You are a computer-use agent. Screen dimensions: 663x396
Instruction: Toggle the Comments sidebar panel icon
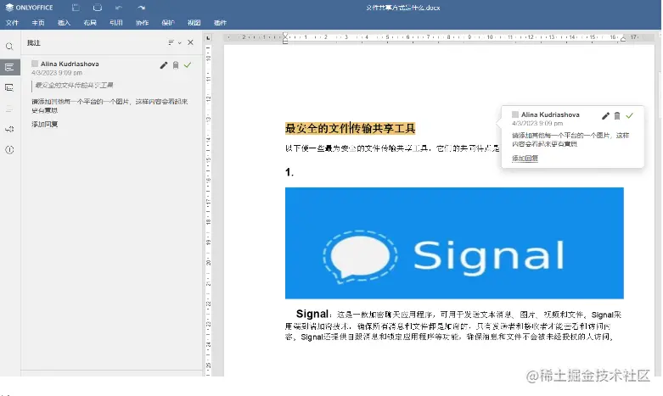pyautogui.click(x=9, y=67)
